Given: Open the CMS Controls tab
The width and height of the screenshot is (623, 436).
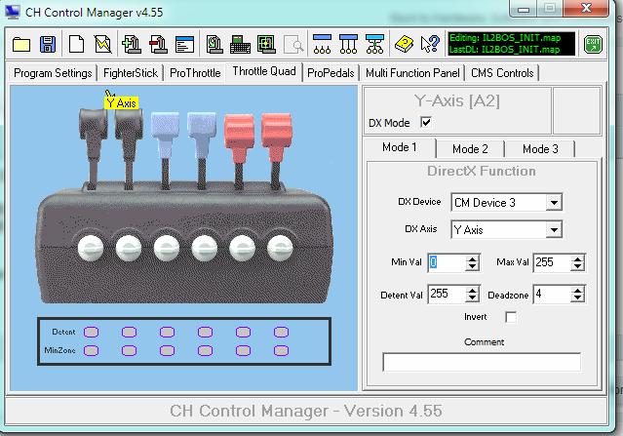Looking at the screenshot, I should [502, 73].
